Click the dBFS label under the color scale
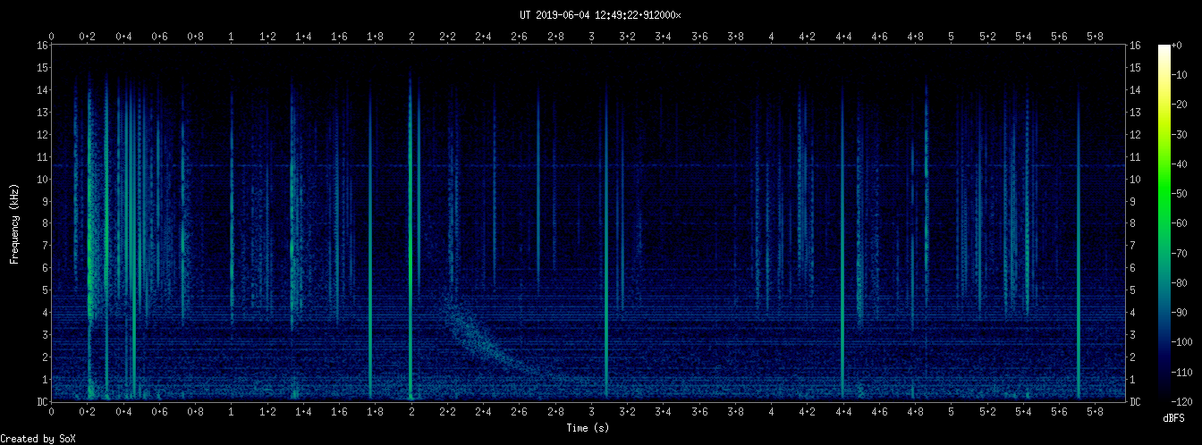The image size is (1202, 445). point(1174,418)
